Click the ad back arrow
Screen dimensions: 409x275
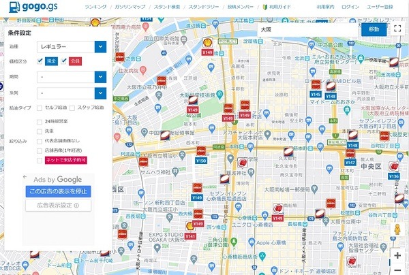coord(25,177)
